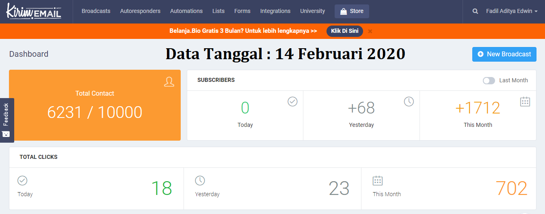Toggle the Last Month switch
545x214 pixels.
(489, 80)
